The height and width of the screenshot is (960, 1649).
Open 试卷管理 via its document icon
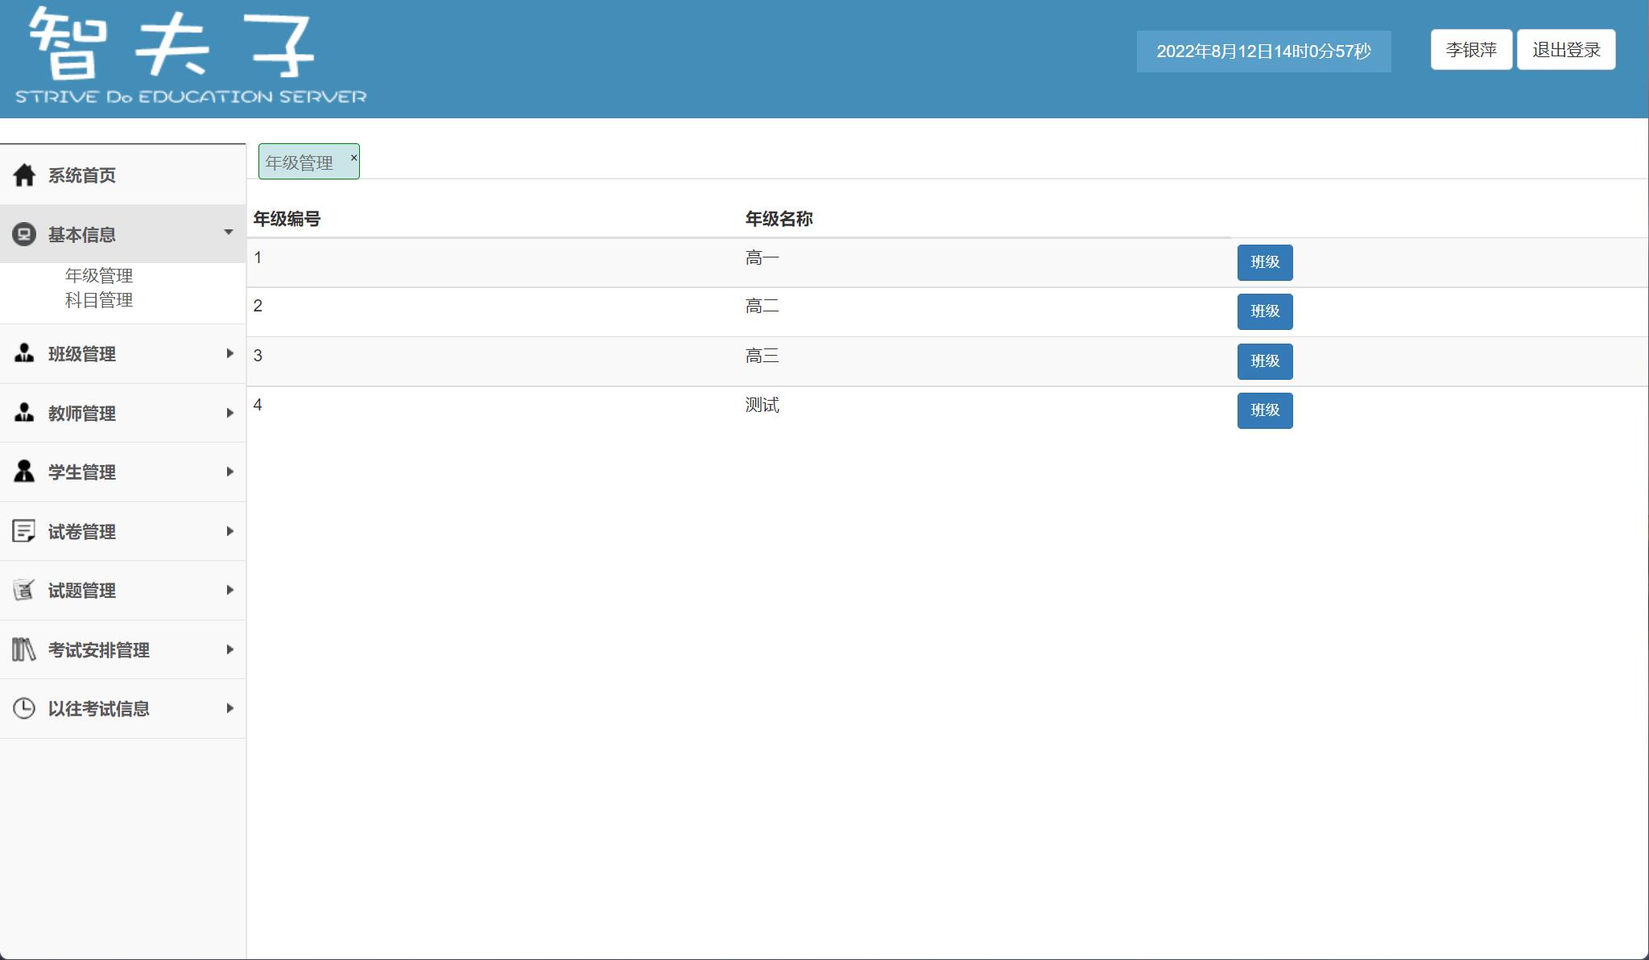coord(23,531)
